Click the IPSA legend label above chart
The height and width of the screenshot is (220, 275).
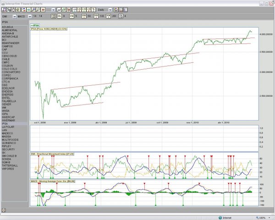(x=35, y=25)
